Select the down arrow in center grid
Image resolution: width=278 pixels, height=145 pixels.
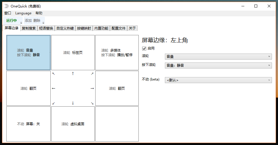[73, 103]
